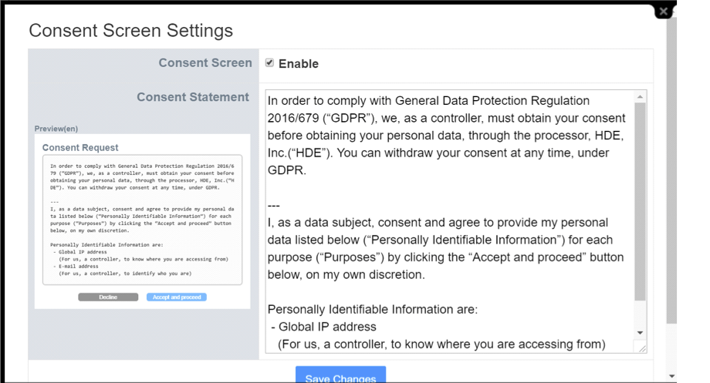Click the page scrollbar down arrow

click(x=671, y=376)
